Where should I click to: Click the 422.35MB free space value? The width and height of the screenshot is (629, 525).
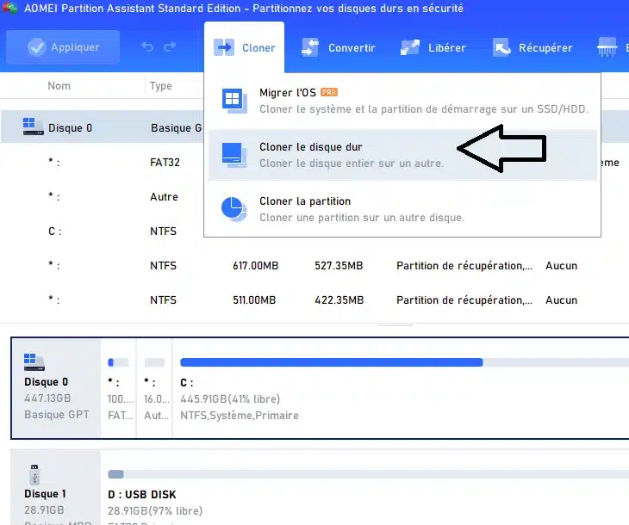click(339, 300)
